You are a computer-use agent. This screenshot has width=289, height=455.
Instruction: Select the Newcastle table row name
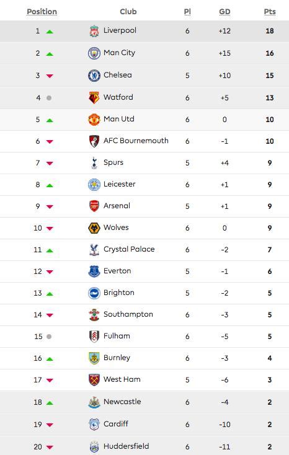tap(122, 402)
